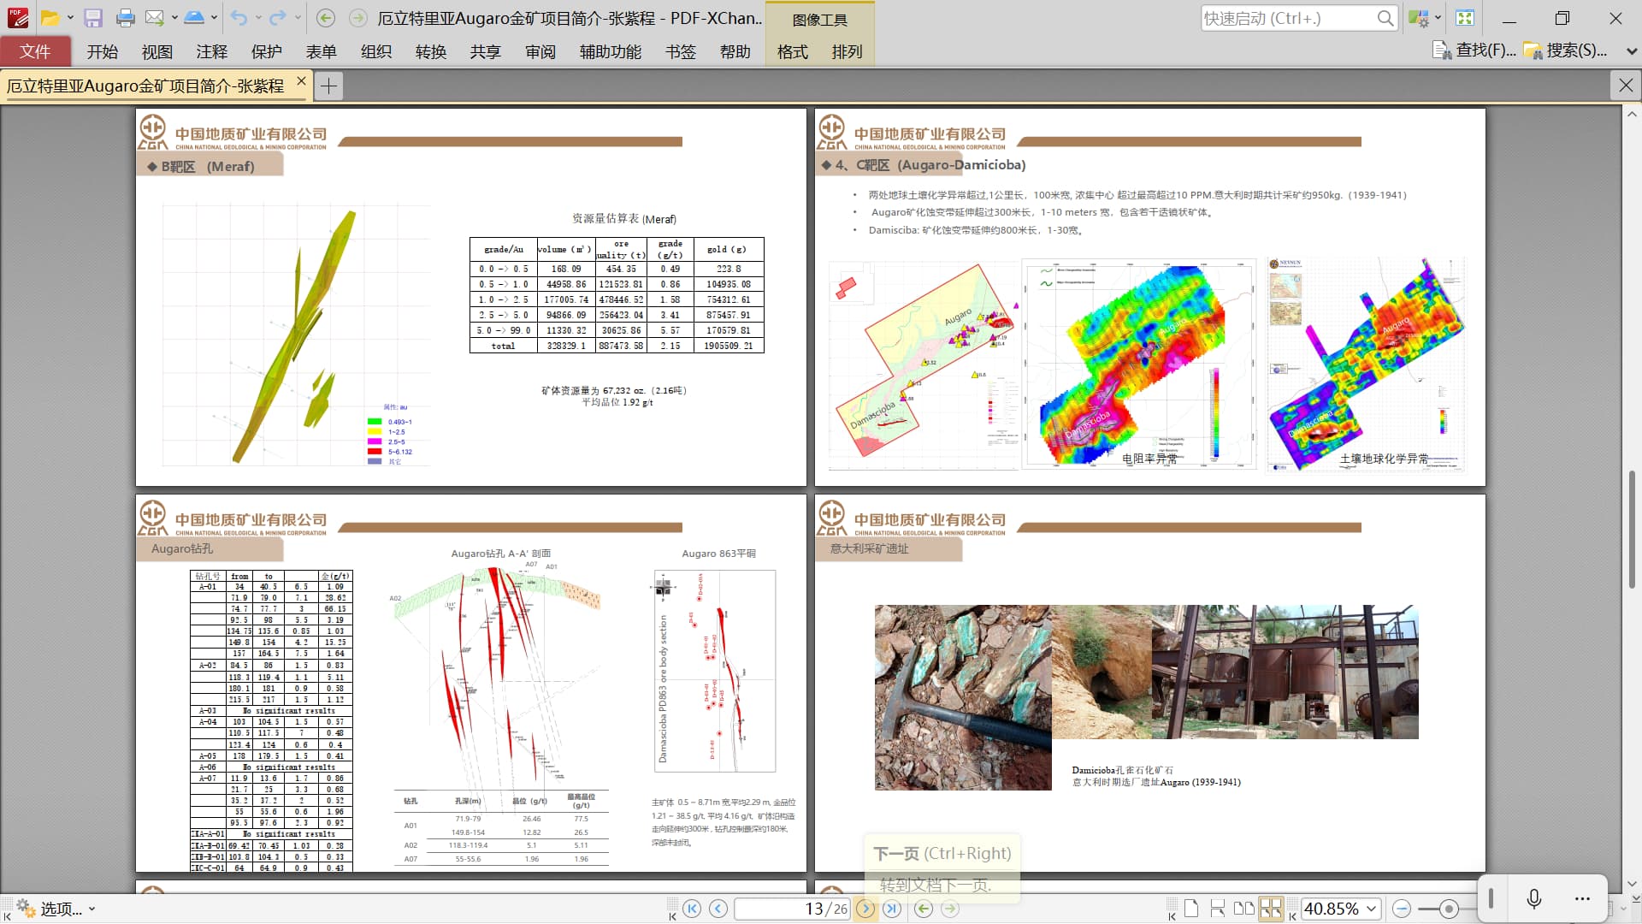The image size is (1642, 924).
Task: Click the zoom out minus button
Action: click(x=1402, y=909)
